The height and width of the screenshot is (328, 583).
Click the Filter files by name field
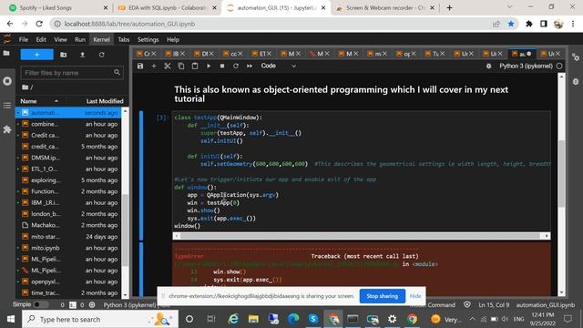(72, 73)
